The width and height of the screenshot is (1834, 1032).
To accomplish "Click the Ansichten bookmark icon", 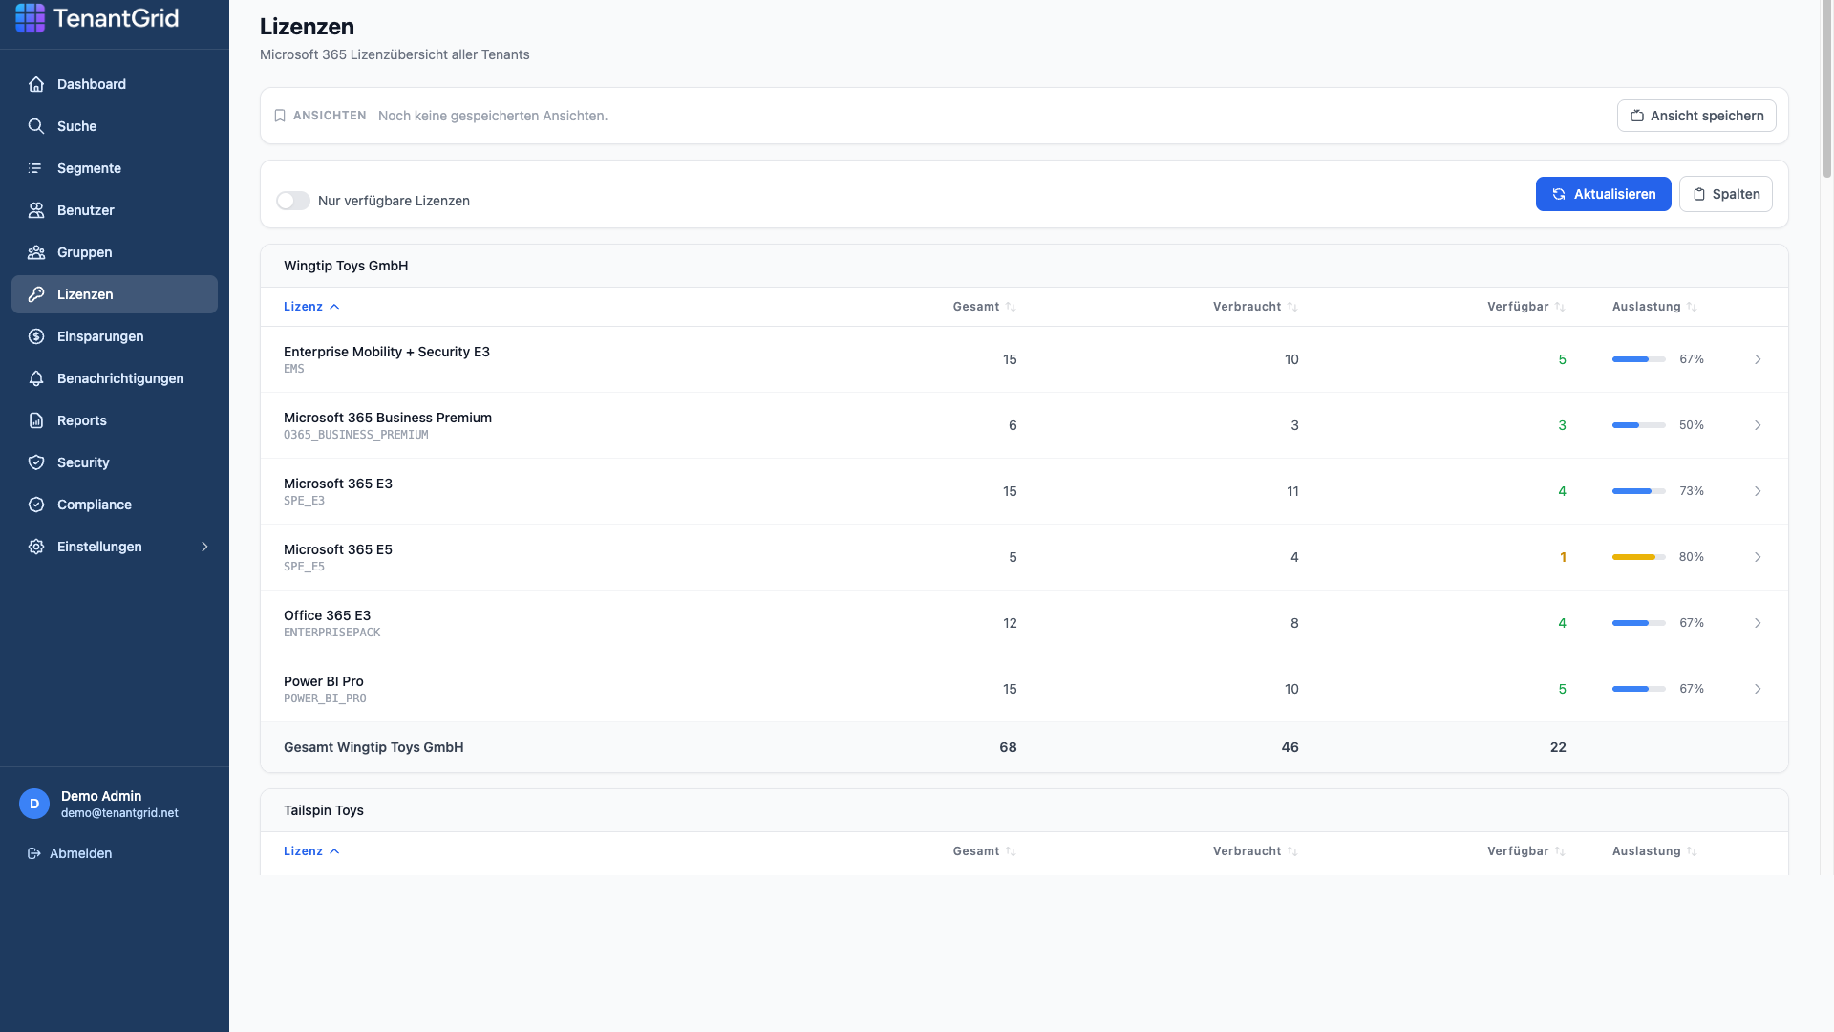I will tap(280, 116).
